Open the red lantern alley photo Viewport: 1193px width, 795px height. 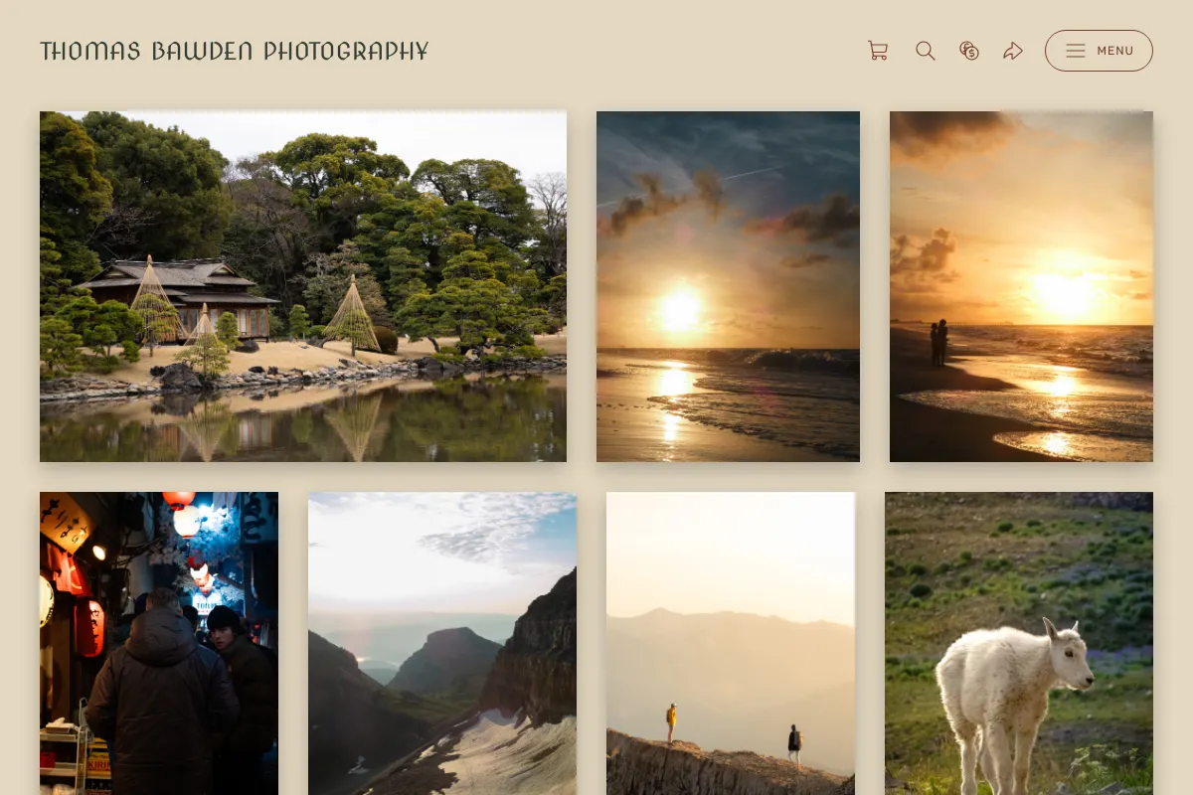coord(159,643)
